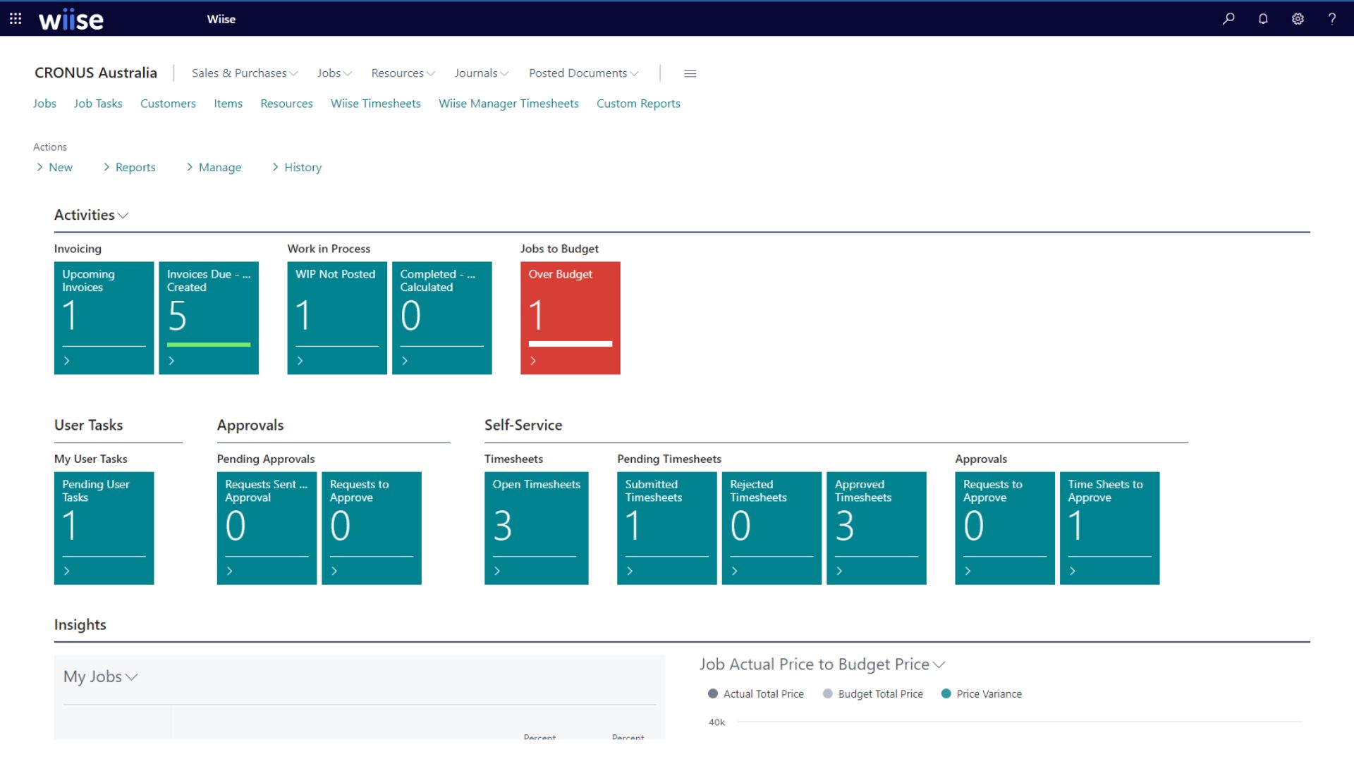Toggle the Budget Total Price legend item
The image size is (1354, 761).
872,693
